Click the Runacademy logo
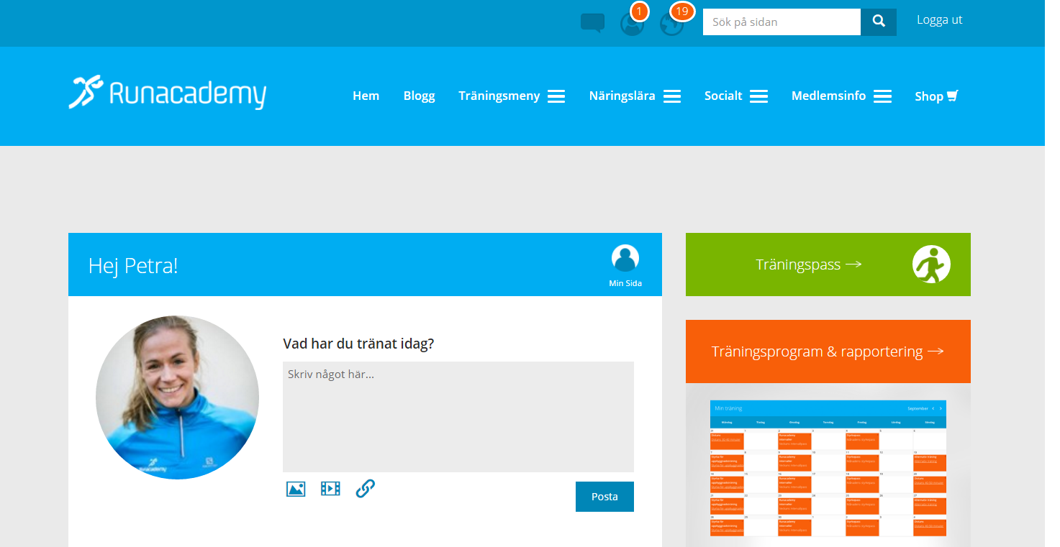The width and height of the screenshot is (1060, 547). pos(168,93)
